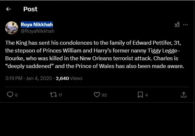The image size is (195, 136).
Task: Click the share upload icon
Action: tap(183, 95)
